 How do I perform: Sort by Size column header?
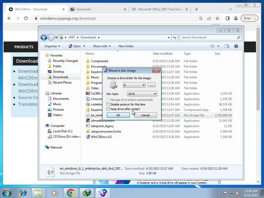tap(217, 54)
